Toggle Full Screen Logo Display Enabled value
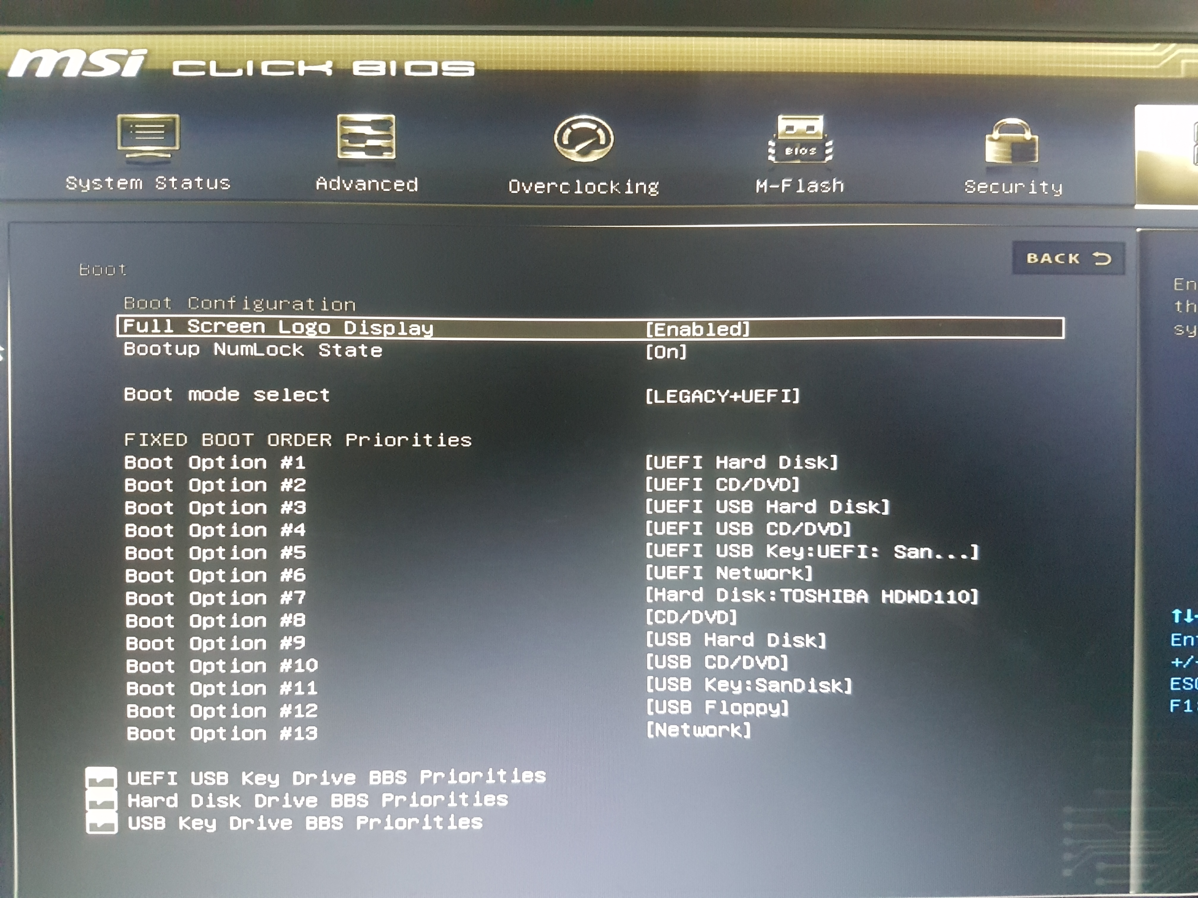 698,329
